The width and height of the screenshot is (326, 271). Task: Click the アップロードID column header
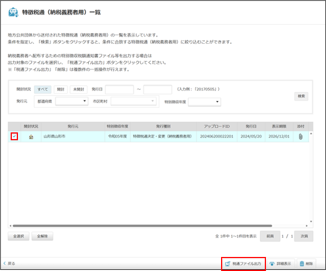tap(217, 126)
